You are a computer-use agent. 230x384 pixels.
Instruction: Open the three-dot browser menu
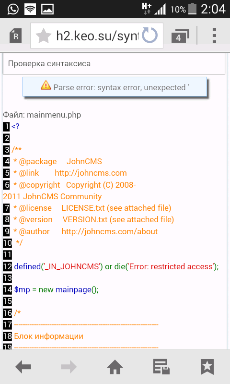tap(214, 36)
